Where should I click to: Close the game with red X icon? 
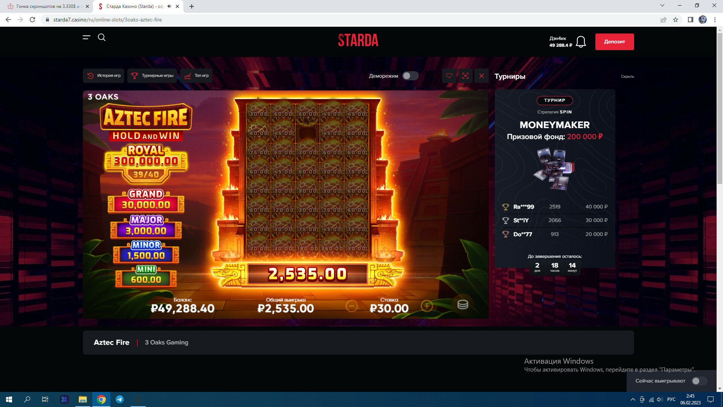(482, 76)
